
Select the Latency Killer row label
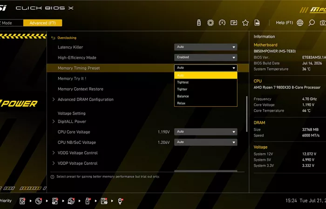(70, 47)
